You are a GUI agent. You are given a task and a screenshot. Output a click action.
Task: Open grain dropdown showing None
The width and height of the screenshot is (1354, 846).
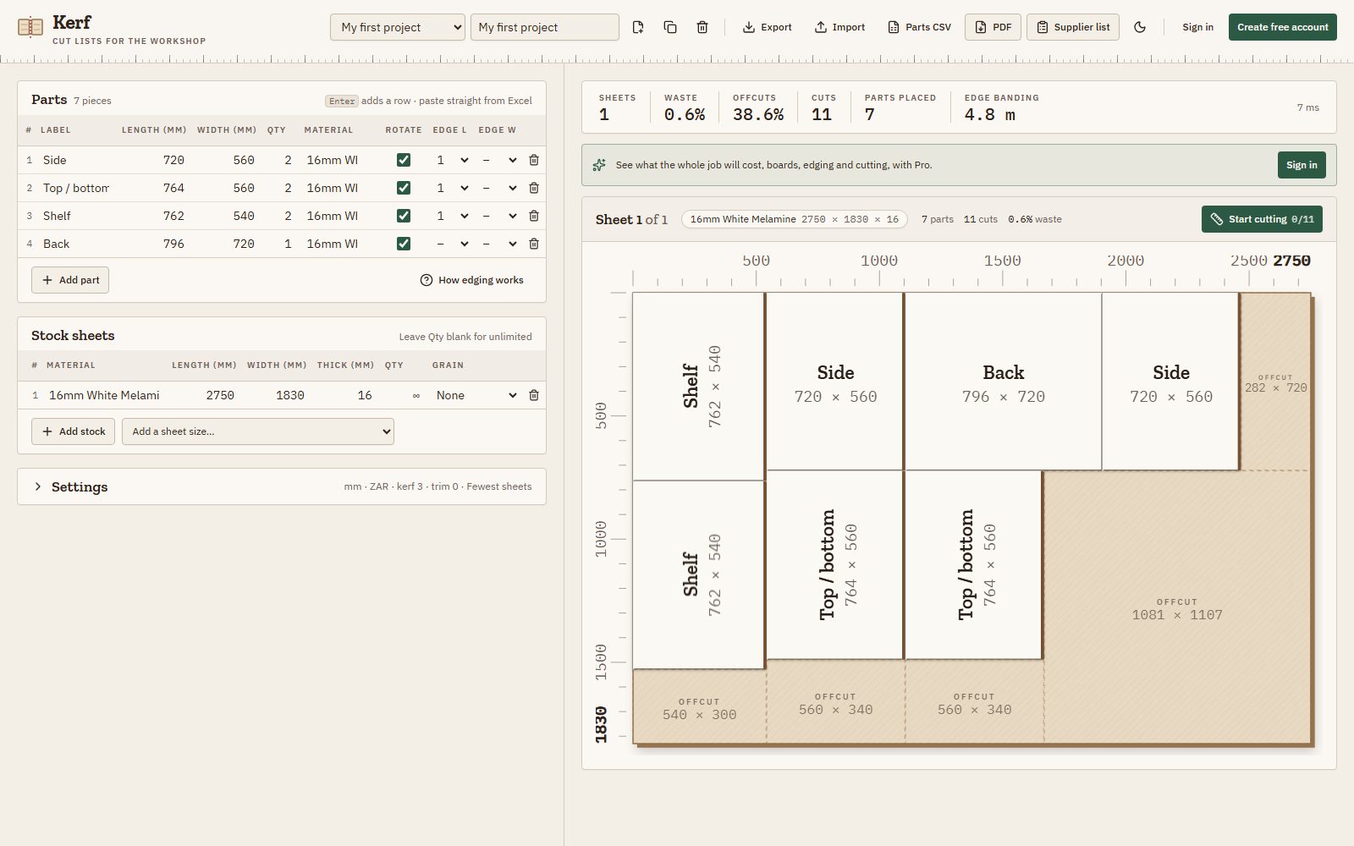(476, 395)
